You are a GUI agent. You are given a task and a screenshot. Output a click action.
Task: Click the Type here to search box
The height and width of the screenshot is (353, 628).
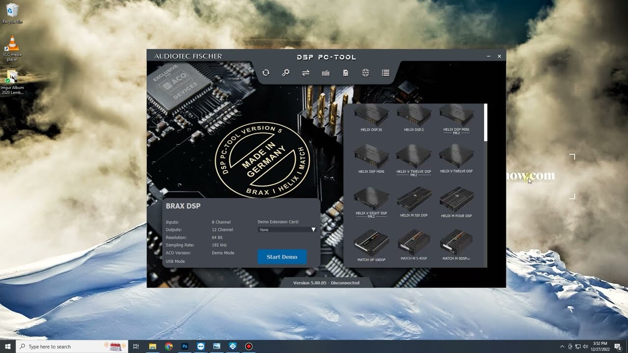point(72,347)
